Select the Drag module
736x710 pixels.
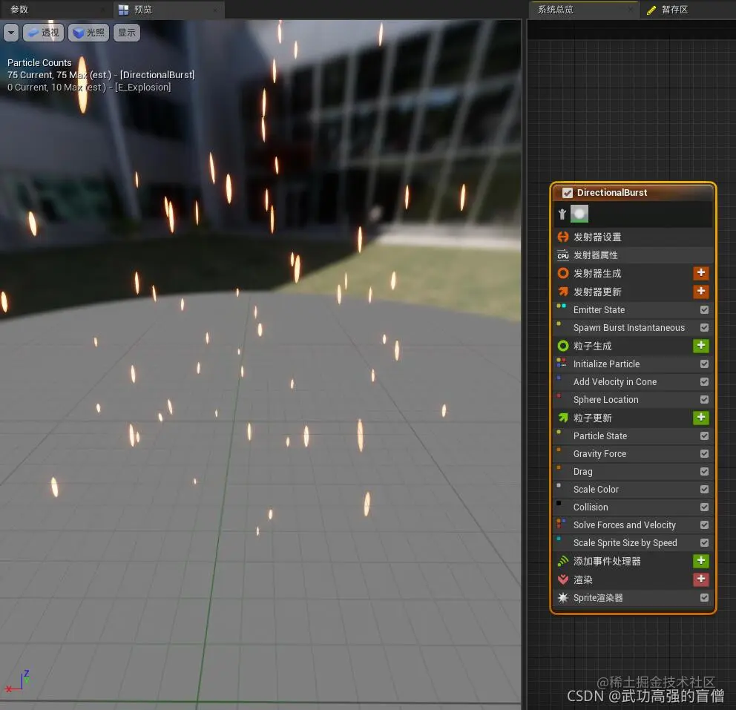(632, 472)
